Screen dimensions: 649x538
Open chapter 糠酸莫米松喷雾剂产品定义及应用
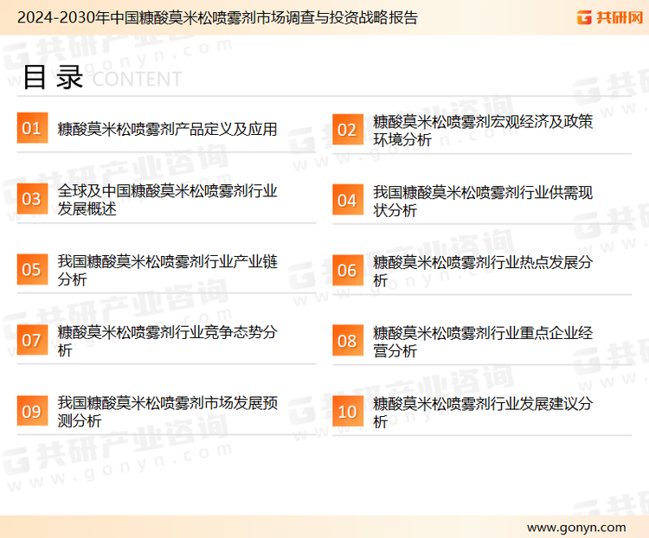pyautogui.click(x=167, y=129)
